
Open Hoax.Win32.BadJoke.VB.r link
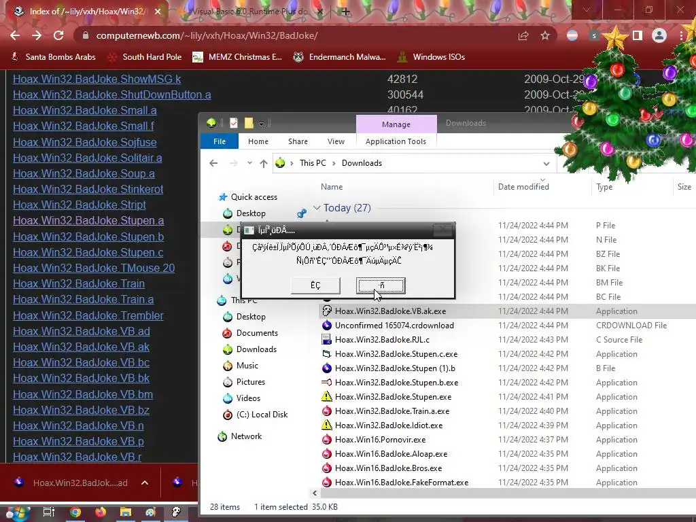(77, 457)
